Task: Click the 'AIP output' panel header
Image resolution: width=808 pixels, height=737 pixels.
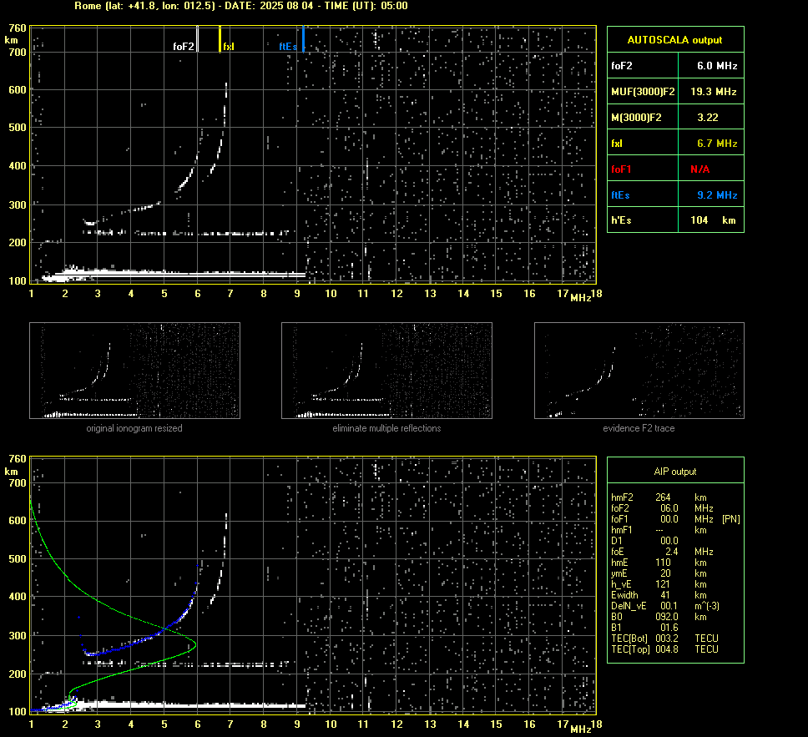Action: click(675, 472)
